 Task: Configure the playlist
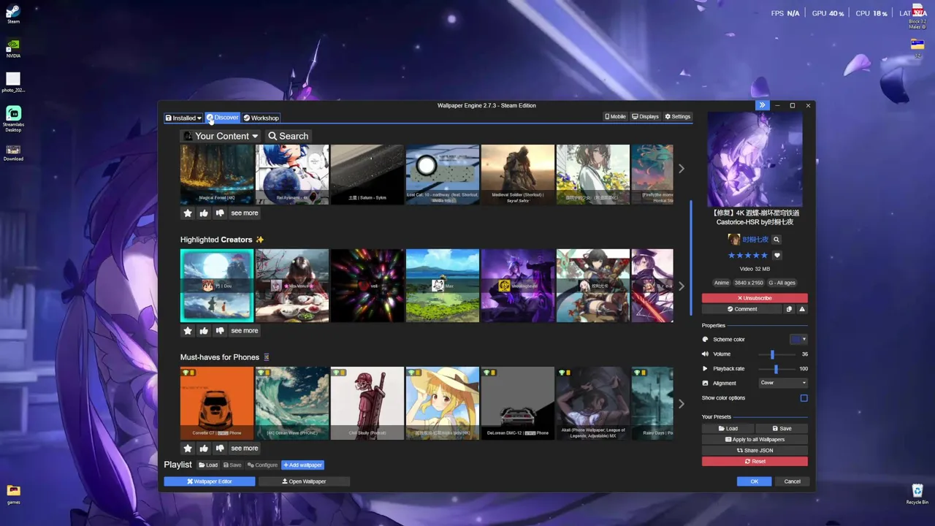tap(262, 465)
